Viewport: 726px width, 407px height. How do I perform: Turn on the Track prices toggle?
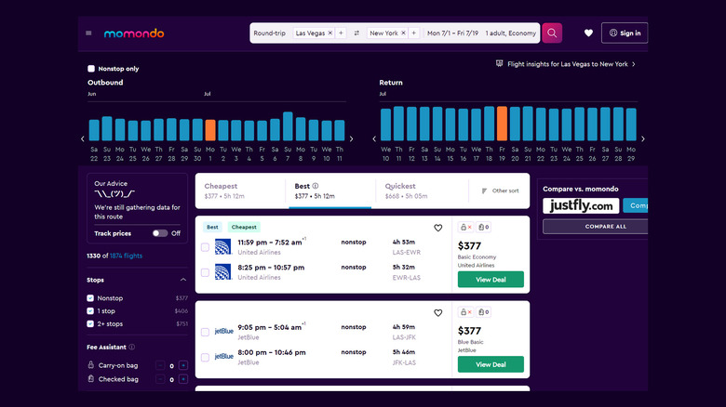(x=160, y=233)
